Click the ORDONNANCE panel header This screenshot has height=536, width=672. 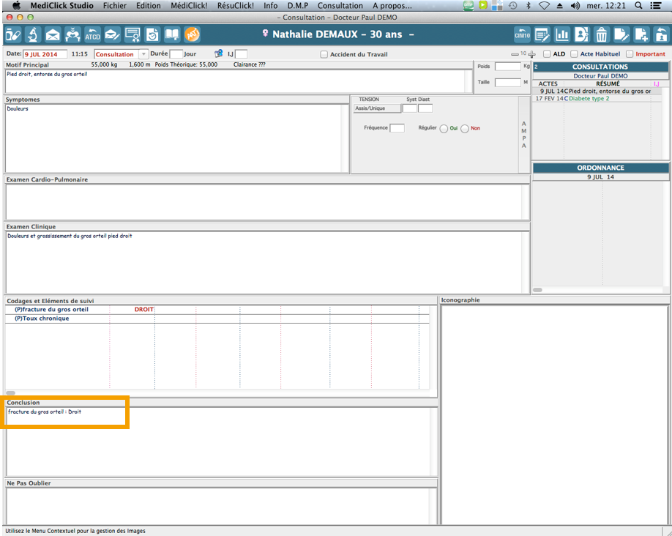pyautogui.click(x=600, y=168)
